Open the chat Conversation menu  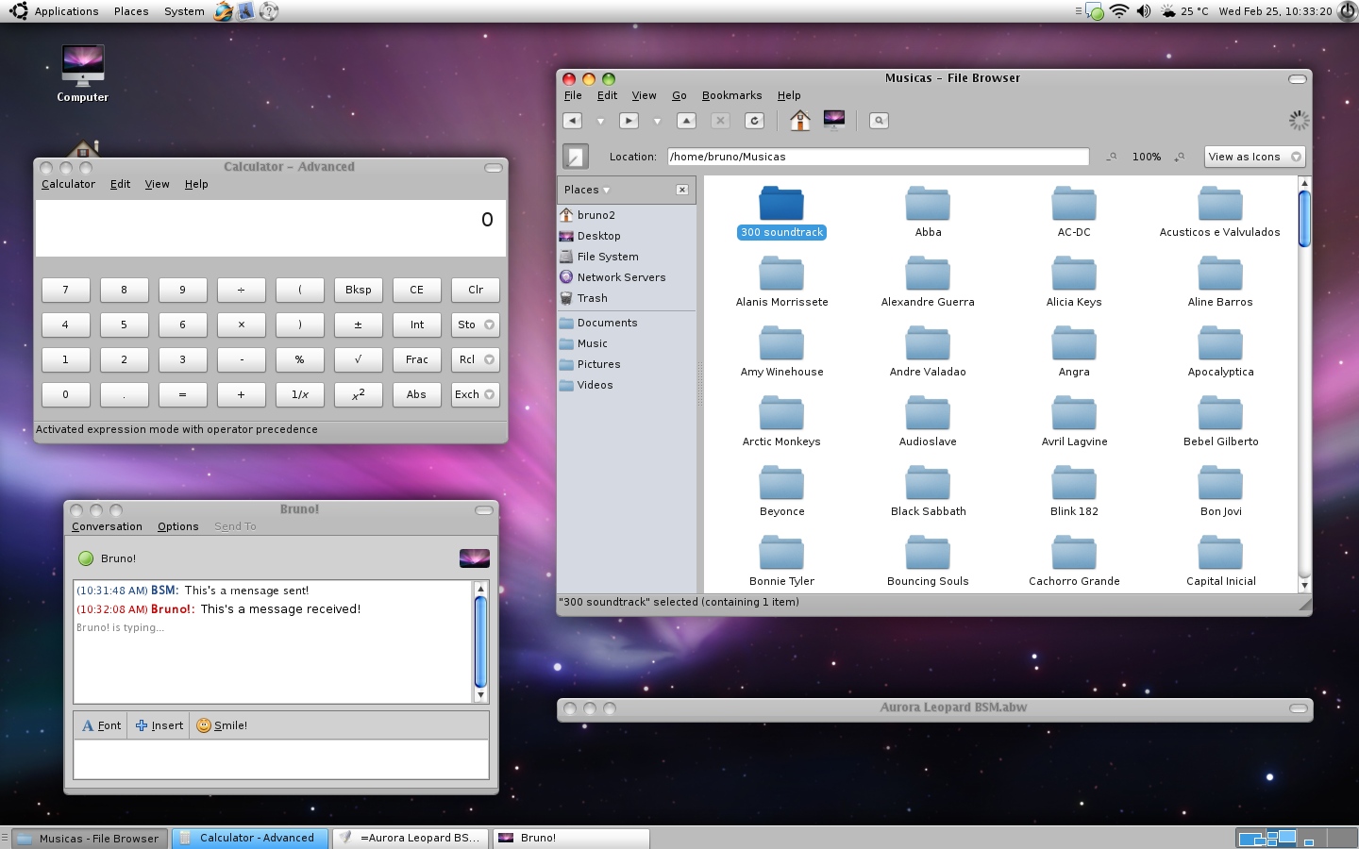(x=107, y=526)
